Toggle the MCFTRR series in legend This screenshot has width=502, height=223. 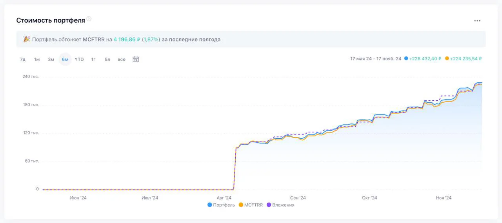click(x=251, y=205)
